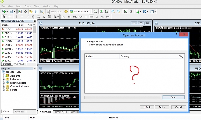
Task: Set timeframe to M1
Action: tap(64, 17)
